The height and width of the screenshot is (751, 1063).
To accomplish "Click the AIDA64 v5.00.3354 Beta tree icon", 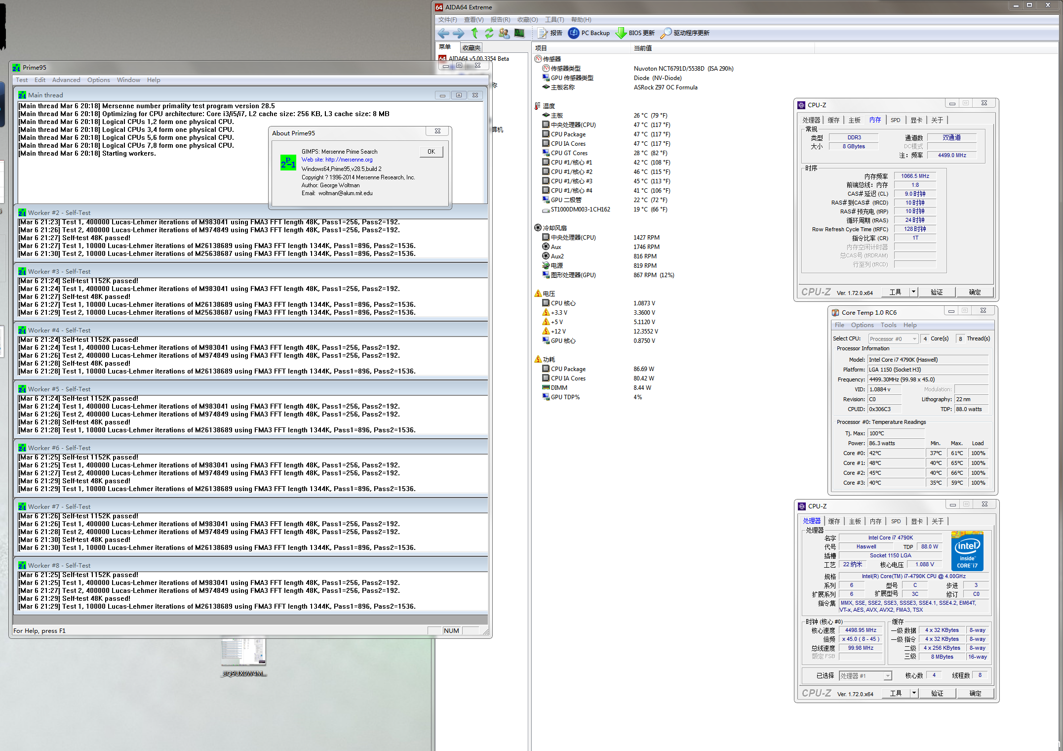I will pos(443,58).
